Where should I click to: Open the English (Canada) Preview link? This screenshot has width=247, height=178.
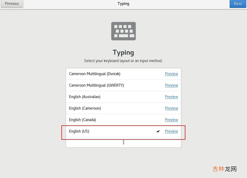coord(171,120)
